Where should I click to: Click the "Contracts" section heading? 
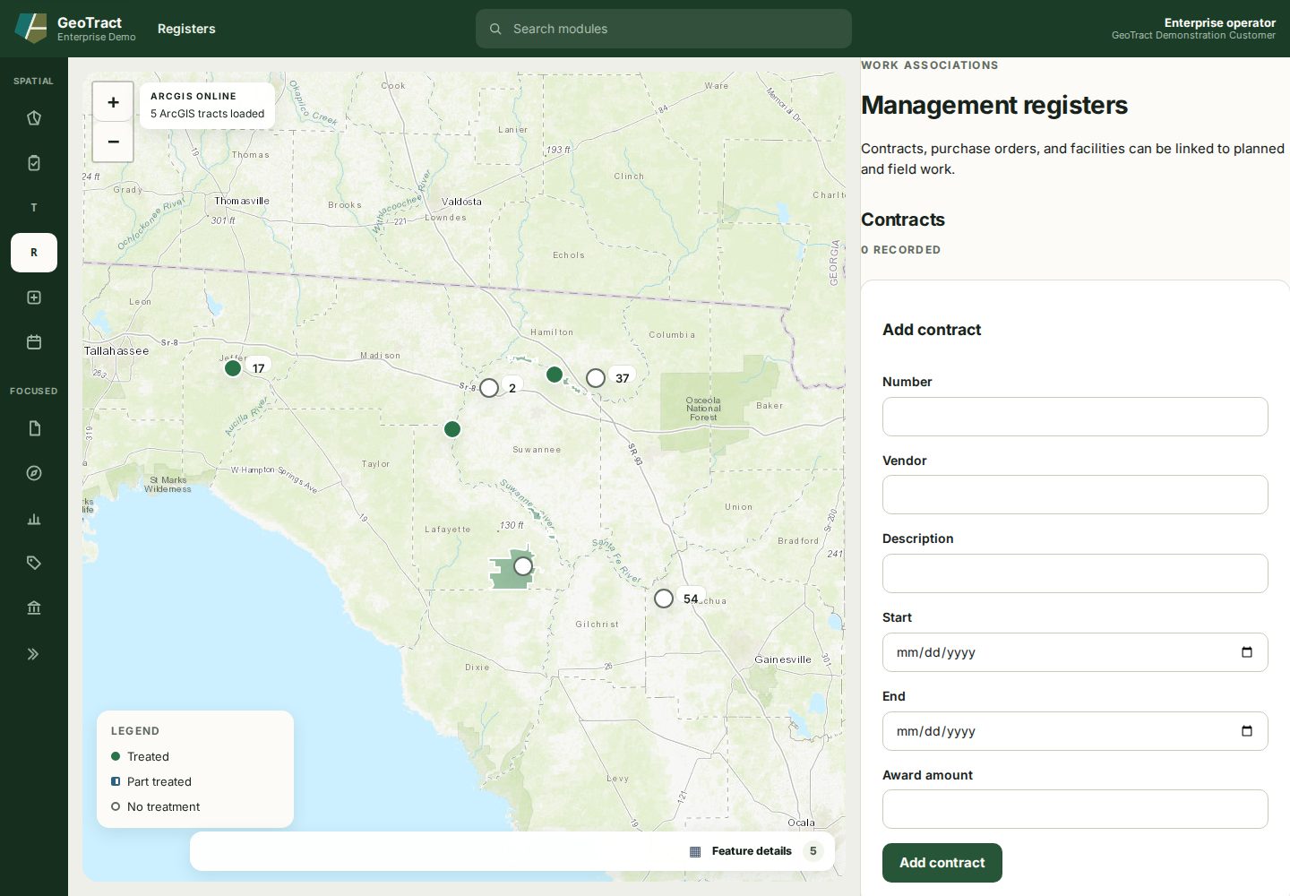(903, 220)
